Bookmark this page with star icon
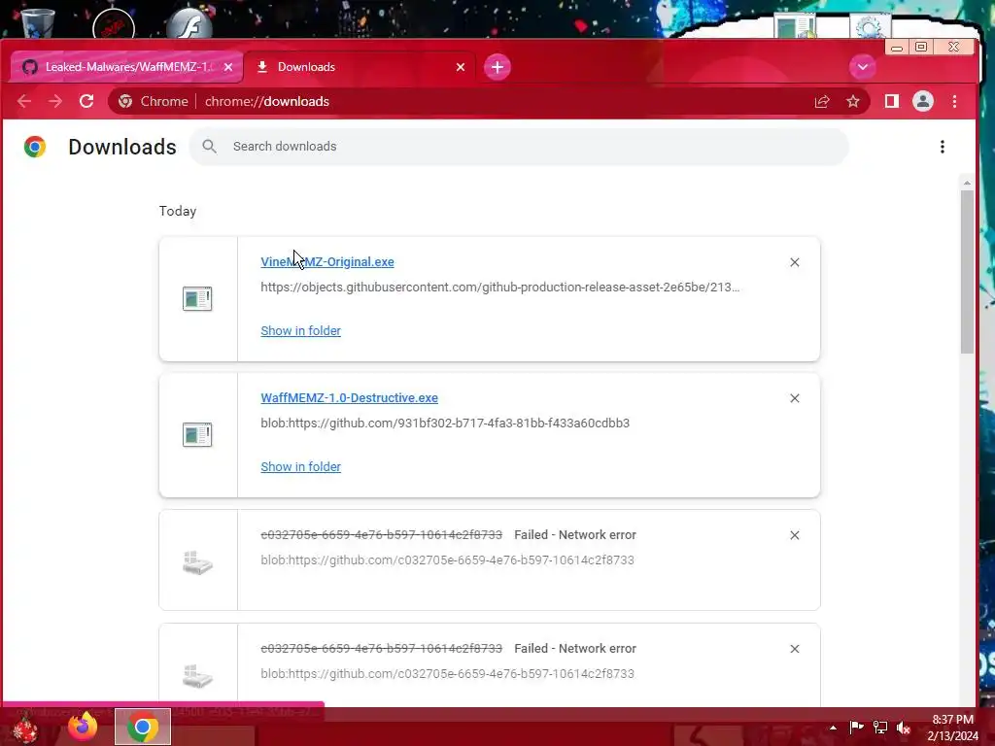Screen dimensions: 995x746 853,101
